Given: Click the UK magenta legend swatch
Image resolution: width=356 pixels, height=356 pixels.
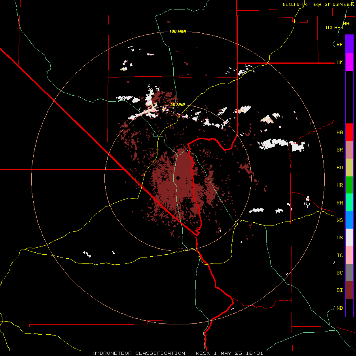Looking at the screenshot, I should pos(349,62).
